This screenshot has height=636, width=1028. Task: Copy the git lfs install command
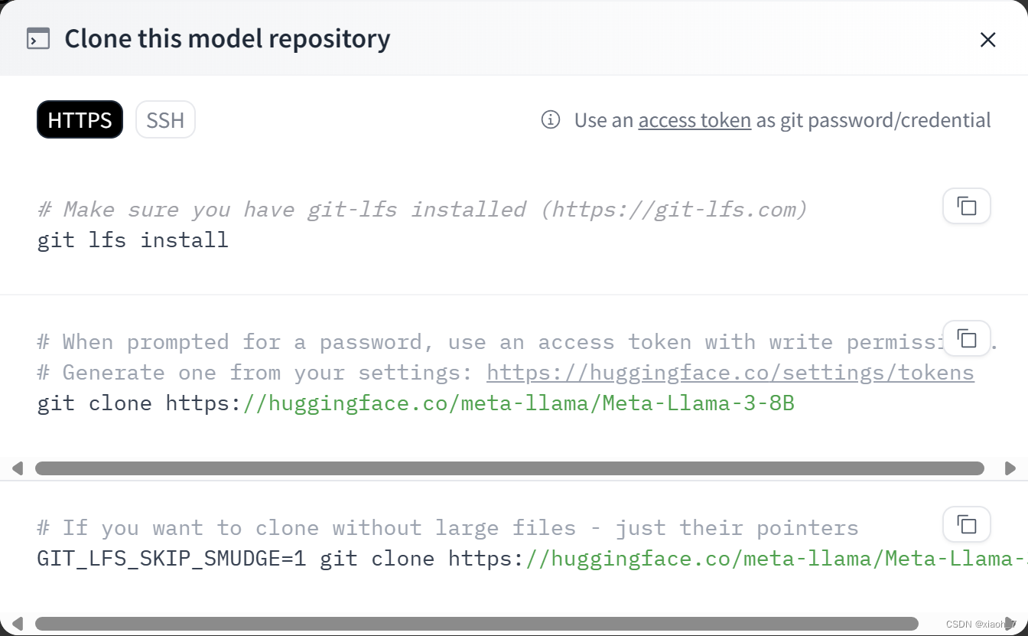coord(967,206)
